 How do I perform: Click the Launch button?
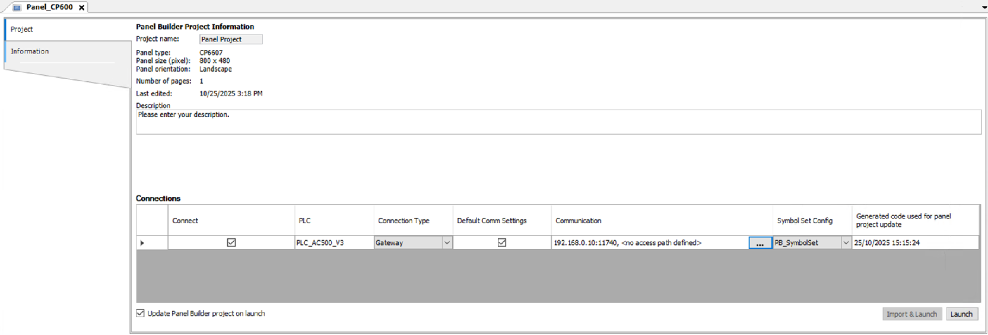click(961, 314)
